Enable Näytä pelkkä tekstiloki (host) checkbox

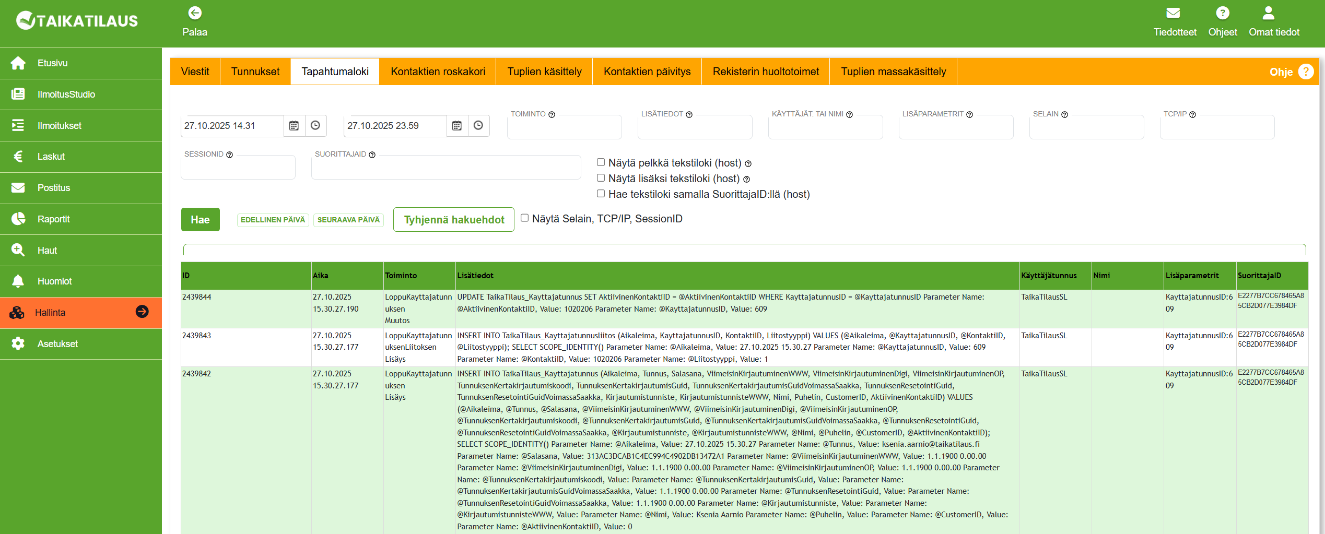click(601, 162)
